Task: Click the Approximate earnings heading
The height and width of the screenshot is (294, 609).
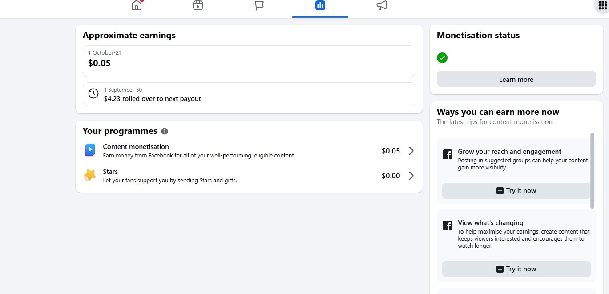Action: point(129,36)
